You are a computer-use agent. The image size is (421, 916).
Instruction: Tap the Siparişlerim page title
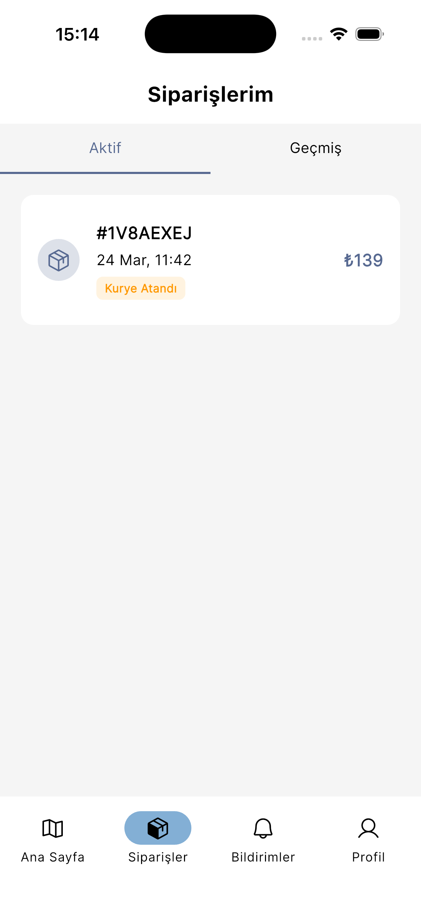(210, 95)
